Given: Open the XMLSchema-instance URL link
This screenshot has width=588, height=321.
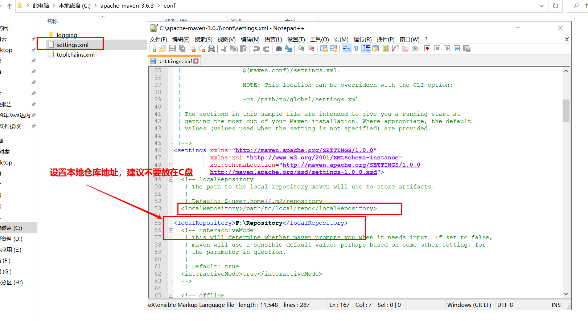Looking at the screenshot, I should tap(324, 158).
